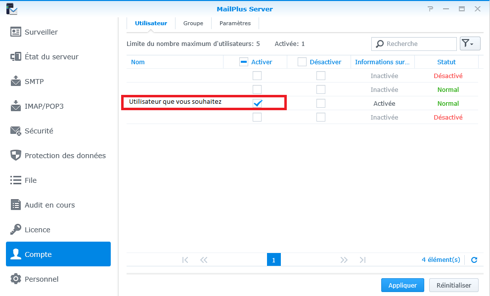The width and height of the screenshot is (490, 296).
Task: Check the Désactiver column header checkbox
Action: click(x=302, y=62)
